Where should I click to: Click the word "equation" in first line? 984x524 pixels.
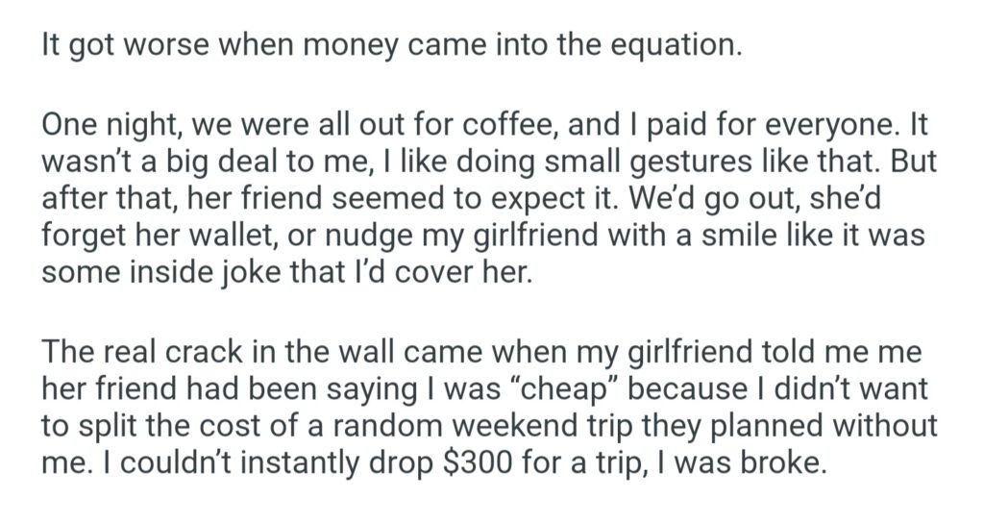coord(679,45)
